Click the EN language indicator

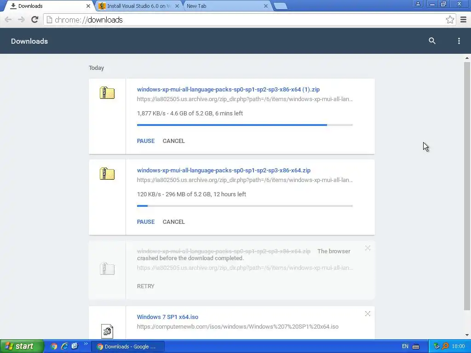pos(405,347)
